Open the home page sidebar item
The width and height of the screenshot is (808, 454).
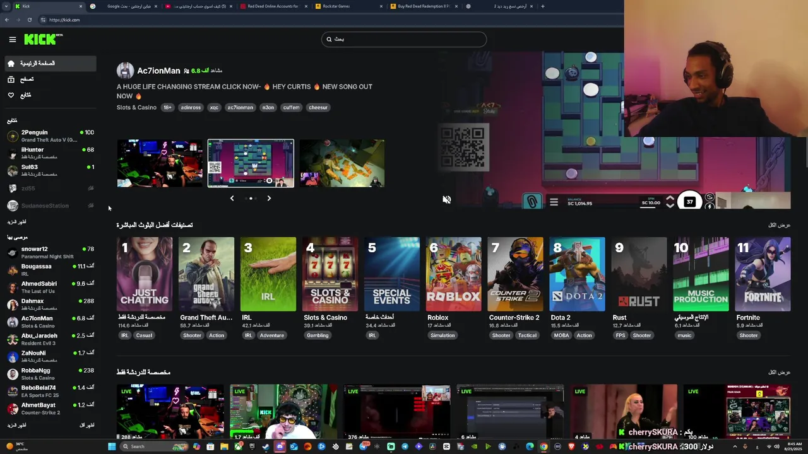pos(49,63)
